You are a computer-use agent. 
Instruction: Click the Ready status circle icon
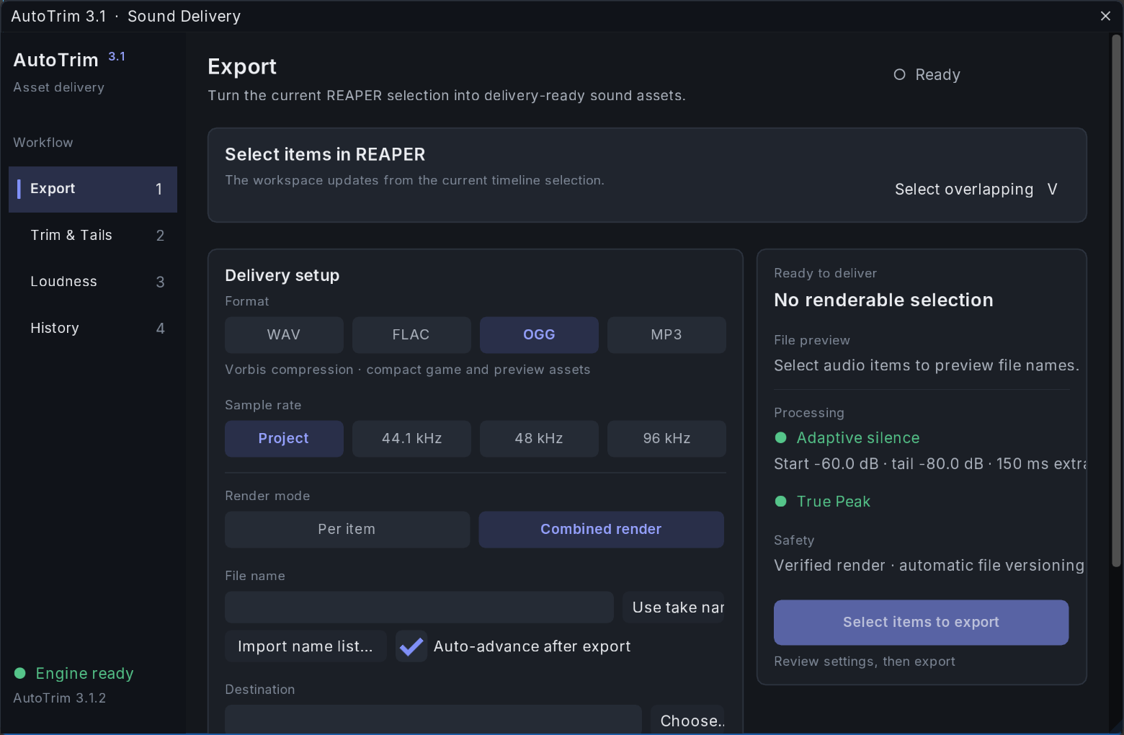pos(899,75)
